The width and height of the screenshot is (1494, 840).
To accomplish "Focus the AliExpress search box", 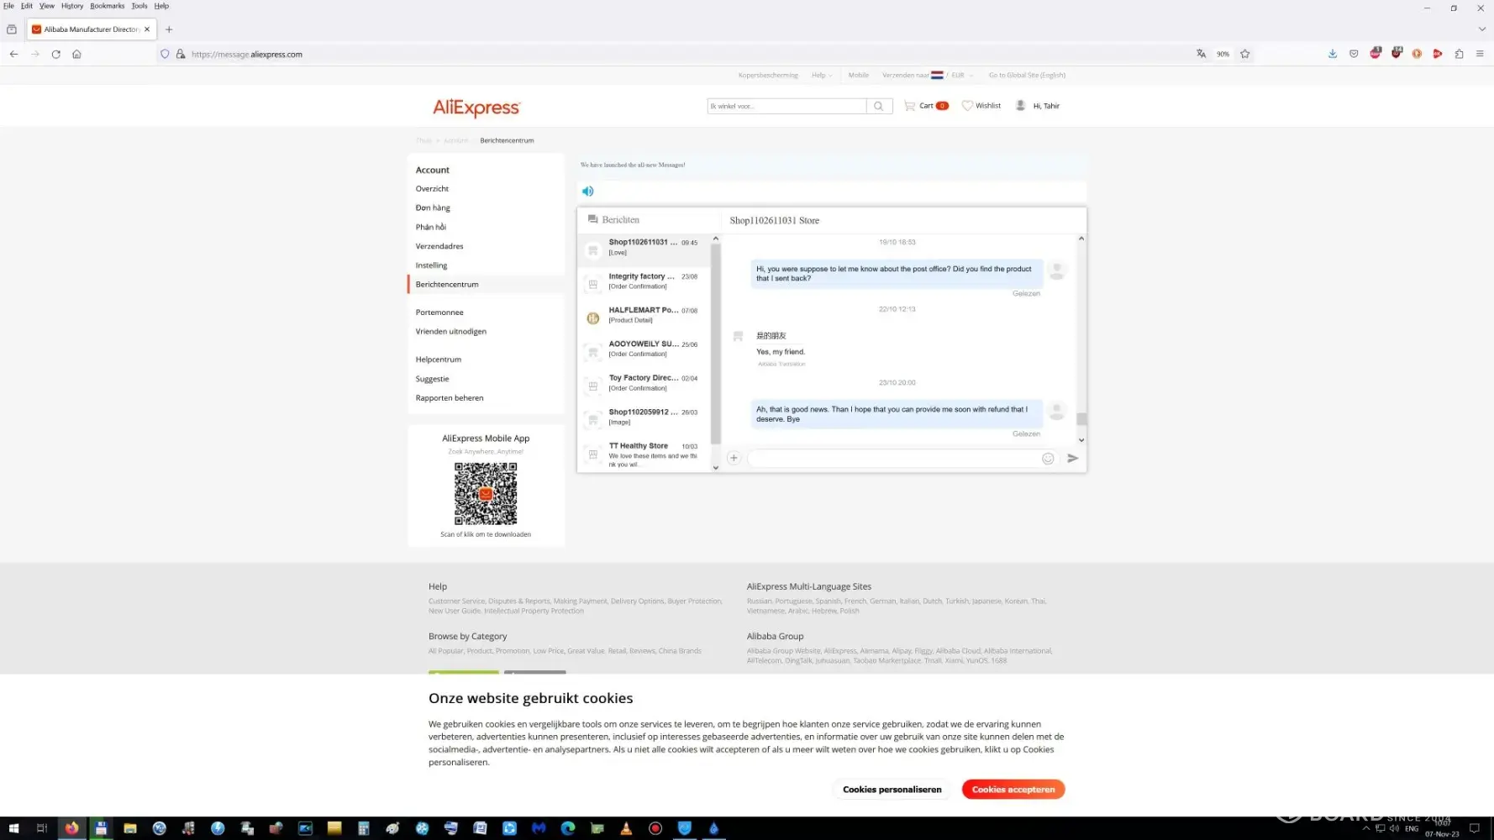I will (786, 106).
